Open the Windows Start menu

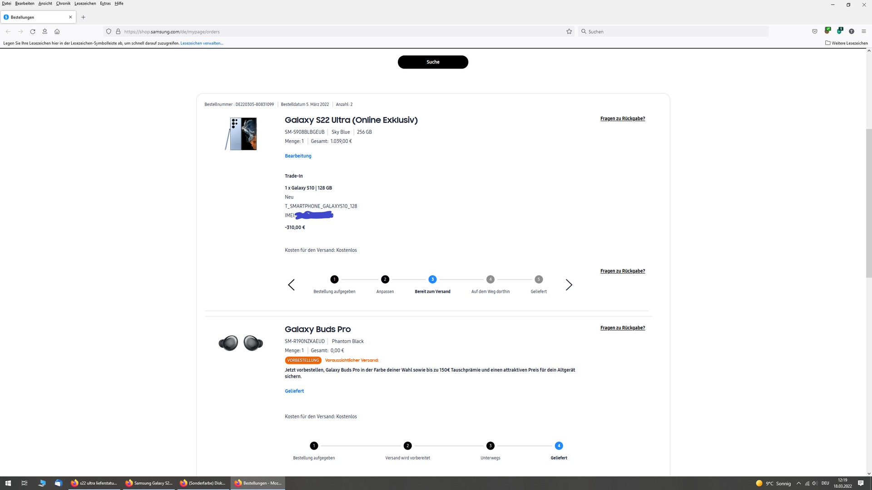pos(8,483)
